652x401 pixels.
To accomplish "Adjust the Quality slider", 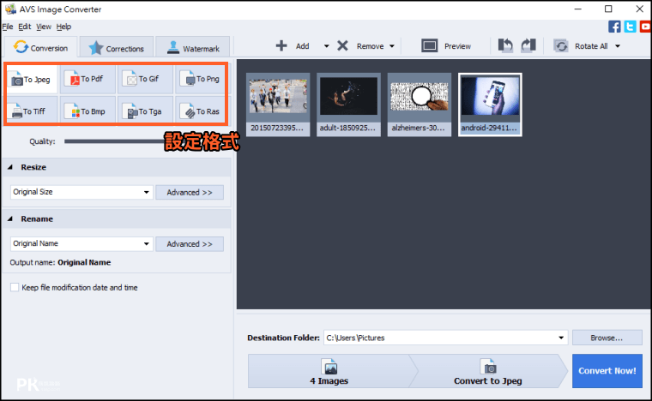I will pos(114,141).
